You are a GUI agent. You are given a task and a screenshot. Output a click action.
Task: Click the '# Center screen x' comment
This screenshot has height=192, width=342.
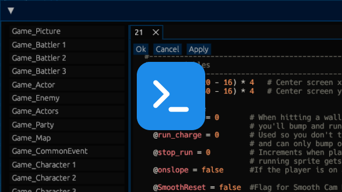point(304,83)
